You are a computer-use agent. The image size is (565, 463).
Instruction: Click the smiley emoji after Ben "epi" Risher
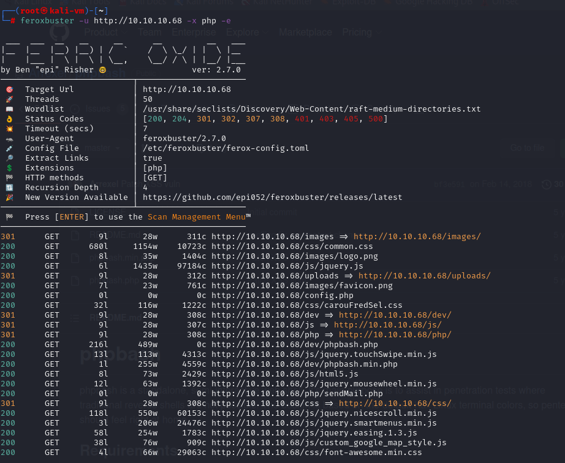point(102,70)
